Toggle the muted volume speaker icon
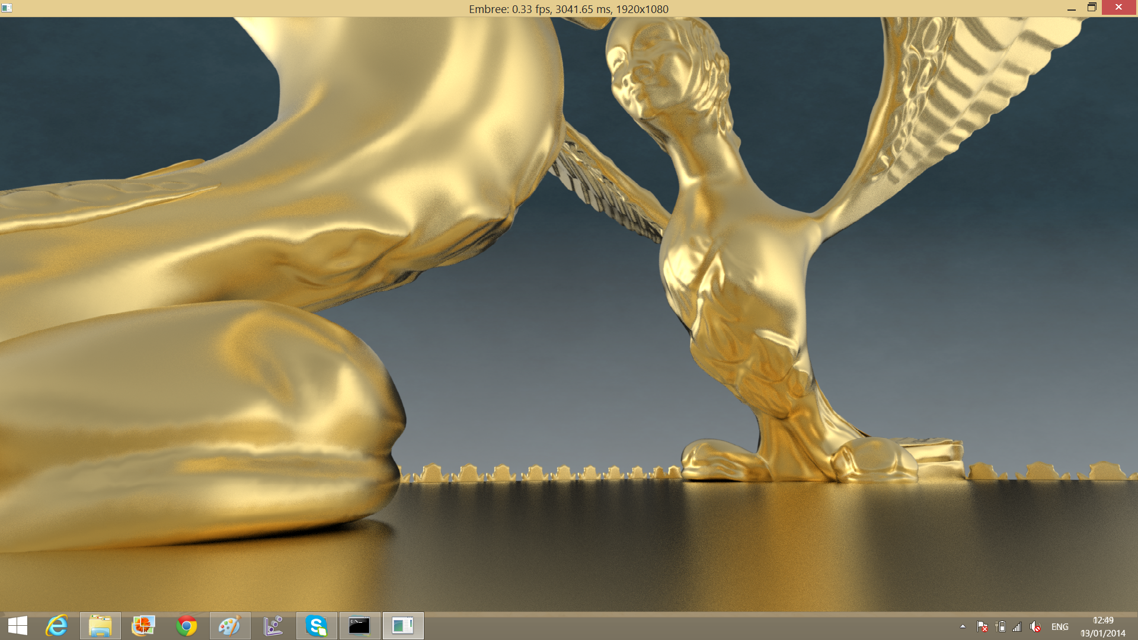The image size is (1138, 640). pyautogui.click(x=1035, y=626)
